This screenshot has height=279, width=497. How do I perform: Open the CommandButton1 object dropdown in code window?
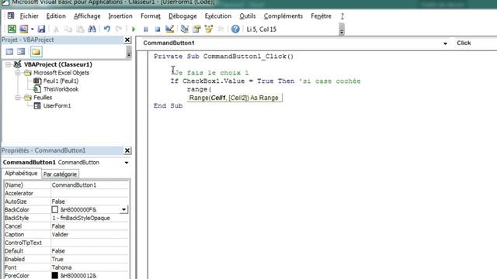(x=445, y=43)
